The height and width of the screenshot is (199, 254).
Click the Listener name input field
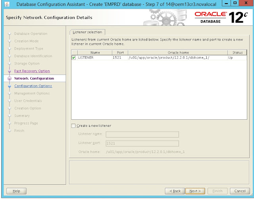coord(142,135)
